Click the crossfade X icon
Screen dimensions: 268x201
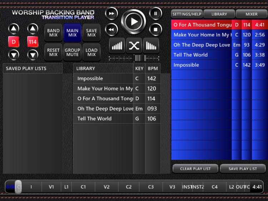pyautogui.click(x=134, y=46)
